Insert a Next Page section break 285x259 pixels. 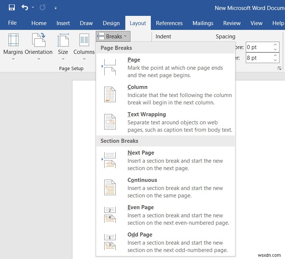coord(141,153)
